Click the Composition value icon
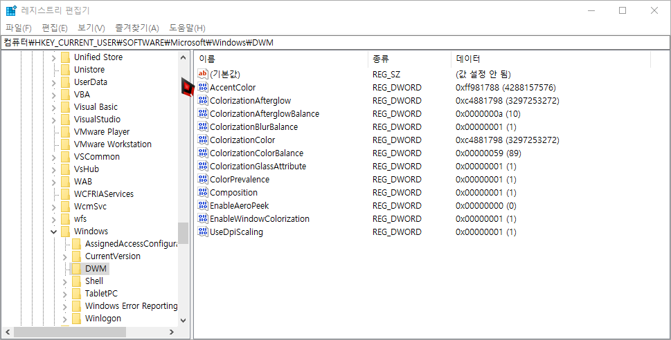The height and width of the screenshot is (340, 671). [x=203, y=192]
